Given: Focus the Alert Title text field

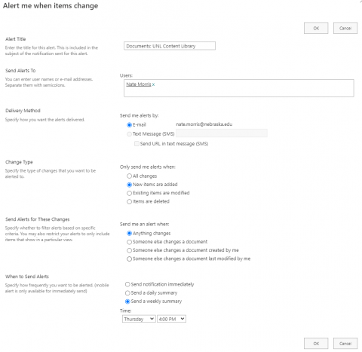Looking at the screenshot, I should click(170, 46).
